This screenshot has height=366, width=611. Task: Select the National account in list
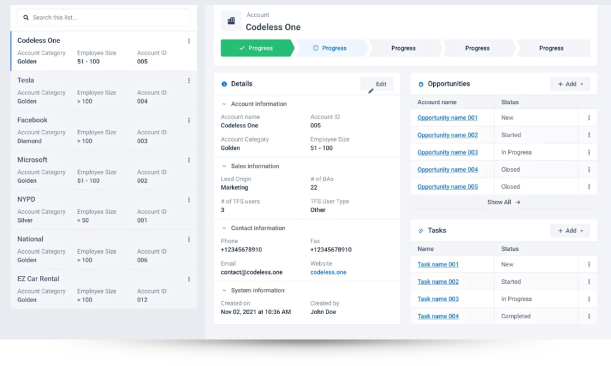tap(104, 250)
